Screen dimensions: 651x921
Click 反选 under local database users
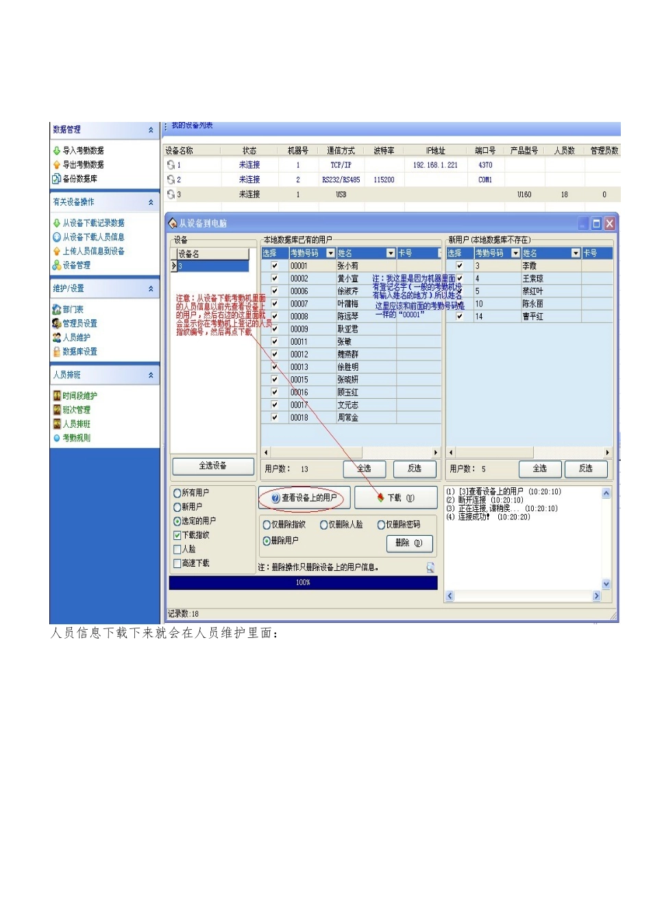coord(415,469)
